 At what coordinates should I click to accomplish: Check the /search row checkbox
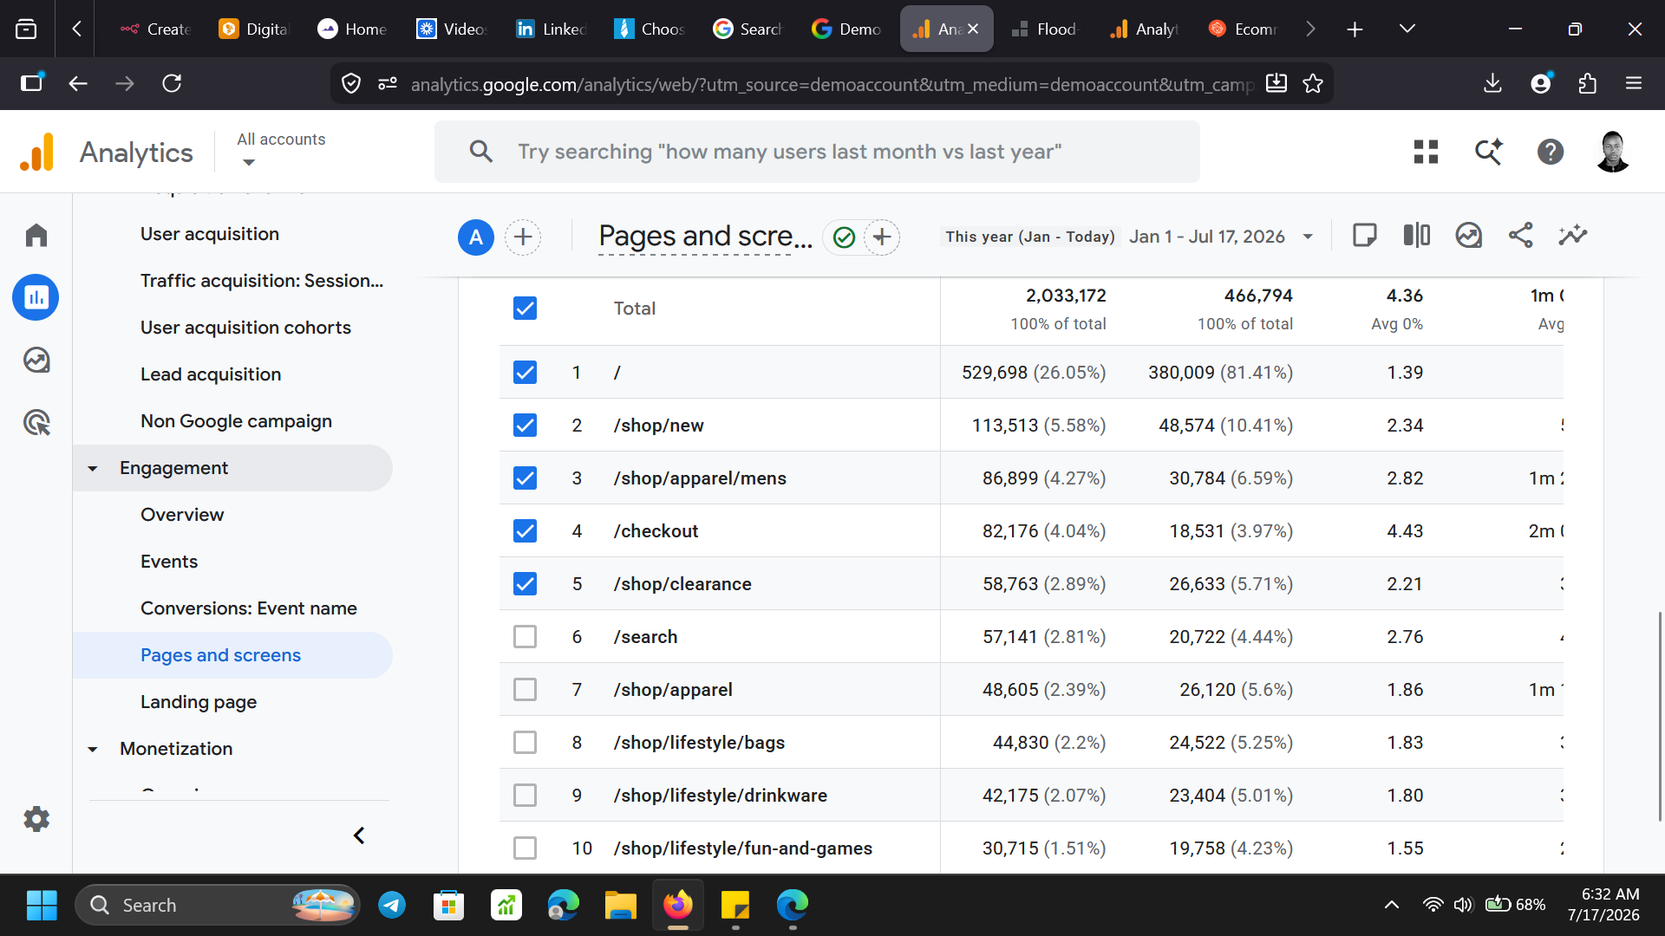(525, 637)
